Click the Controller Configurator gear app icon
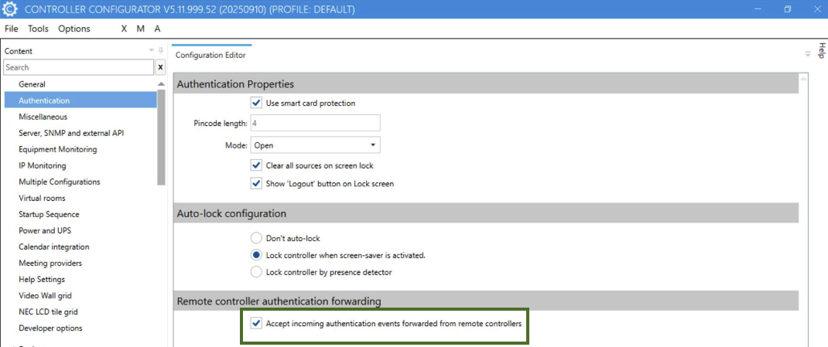The image size is (828, 347). pos(10,9)
